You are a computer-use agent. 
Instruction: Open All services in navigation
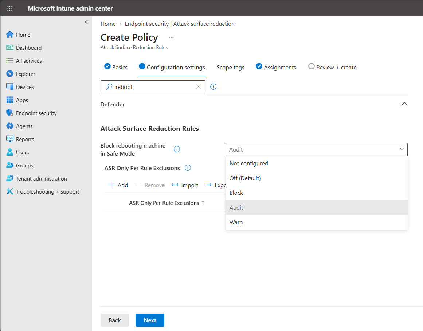click(29, 61)
